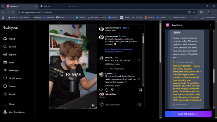Image resolution: width=217 pixels, height=122 pixels.
Task: Open Search in Instagram sidebar
Action: 9,47
